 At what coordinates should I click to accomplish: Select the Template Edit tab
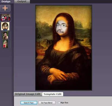click(x=53, y=94)
